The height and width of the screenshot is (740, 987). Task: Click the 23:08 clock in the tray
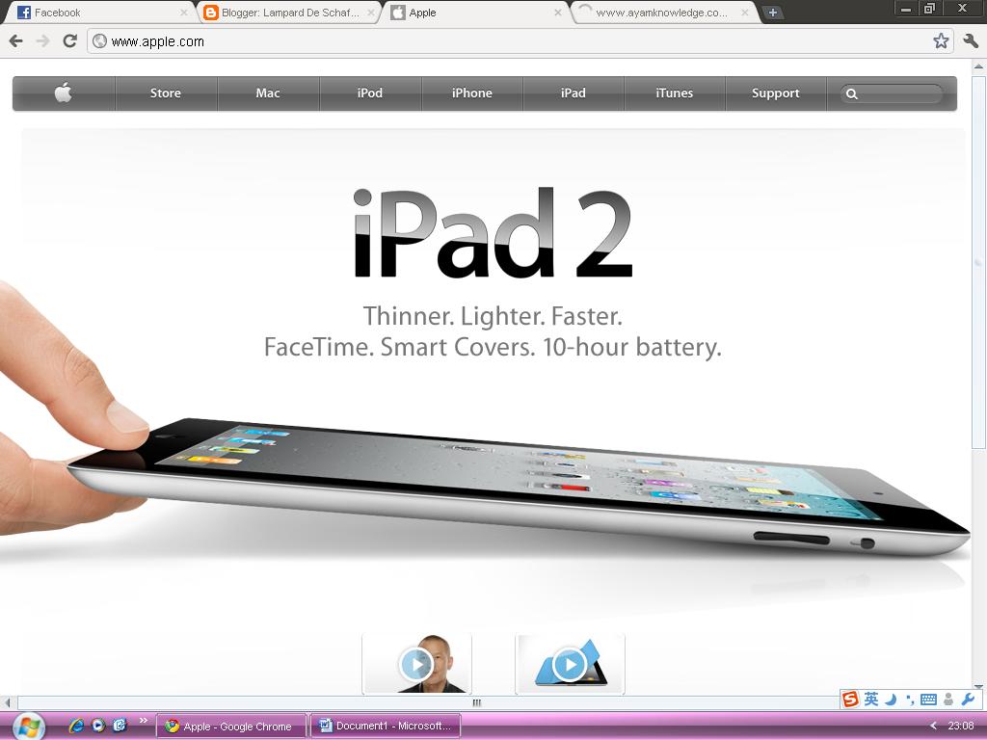coord(961,727)
